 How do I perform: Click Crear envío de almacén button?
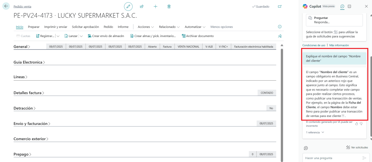106,36
